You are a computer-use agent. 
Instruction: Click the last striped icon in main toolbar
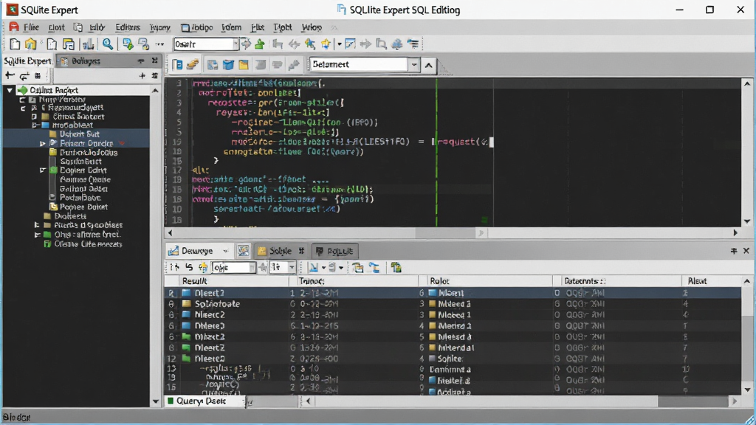click(x=413, y=44)
